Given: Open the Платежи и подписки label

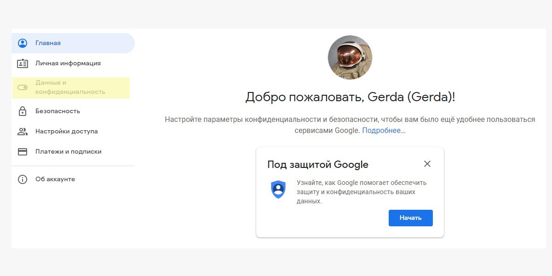Looking at the screenshot, I should [69, 152].
